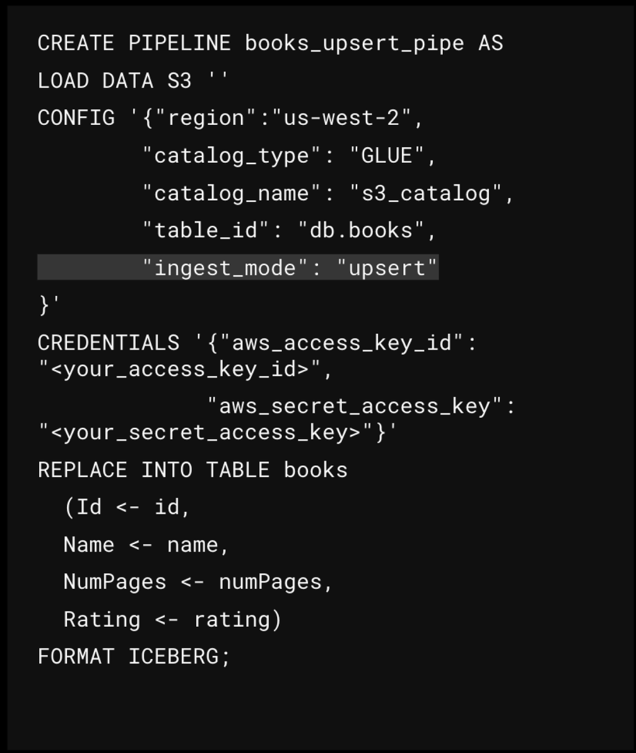
Task: Click the "aws_secret_access_key" key text
Action: (355, 406)
